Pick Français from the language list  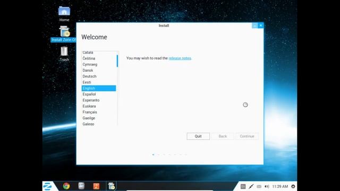click(99, 112)
